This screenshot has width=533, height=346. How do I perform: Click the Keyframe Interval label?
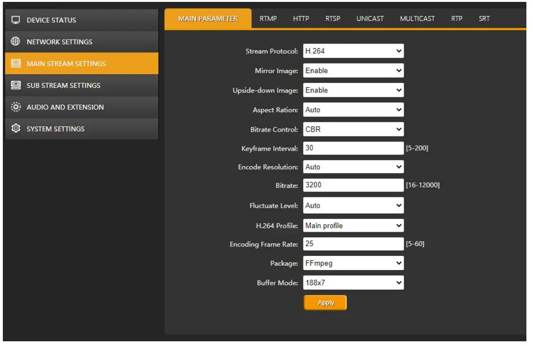269,148
